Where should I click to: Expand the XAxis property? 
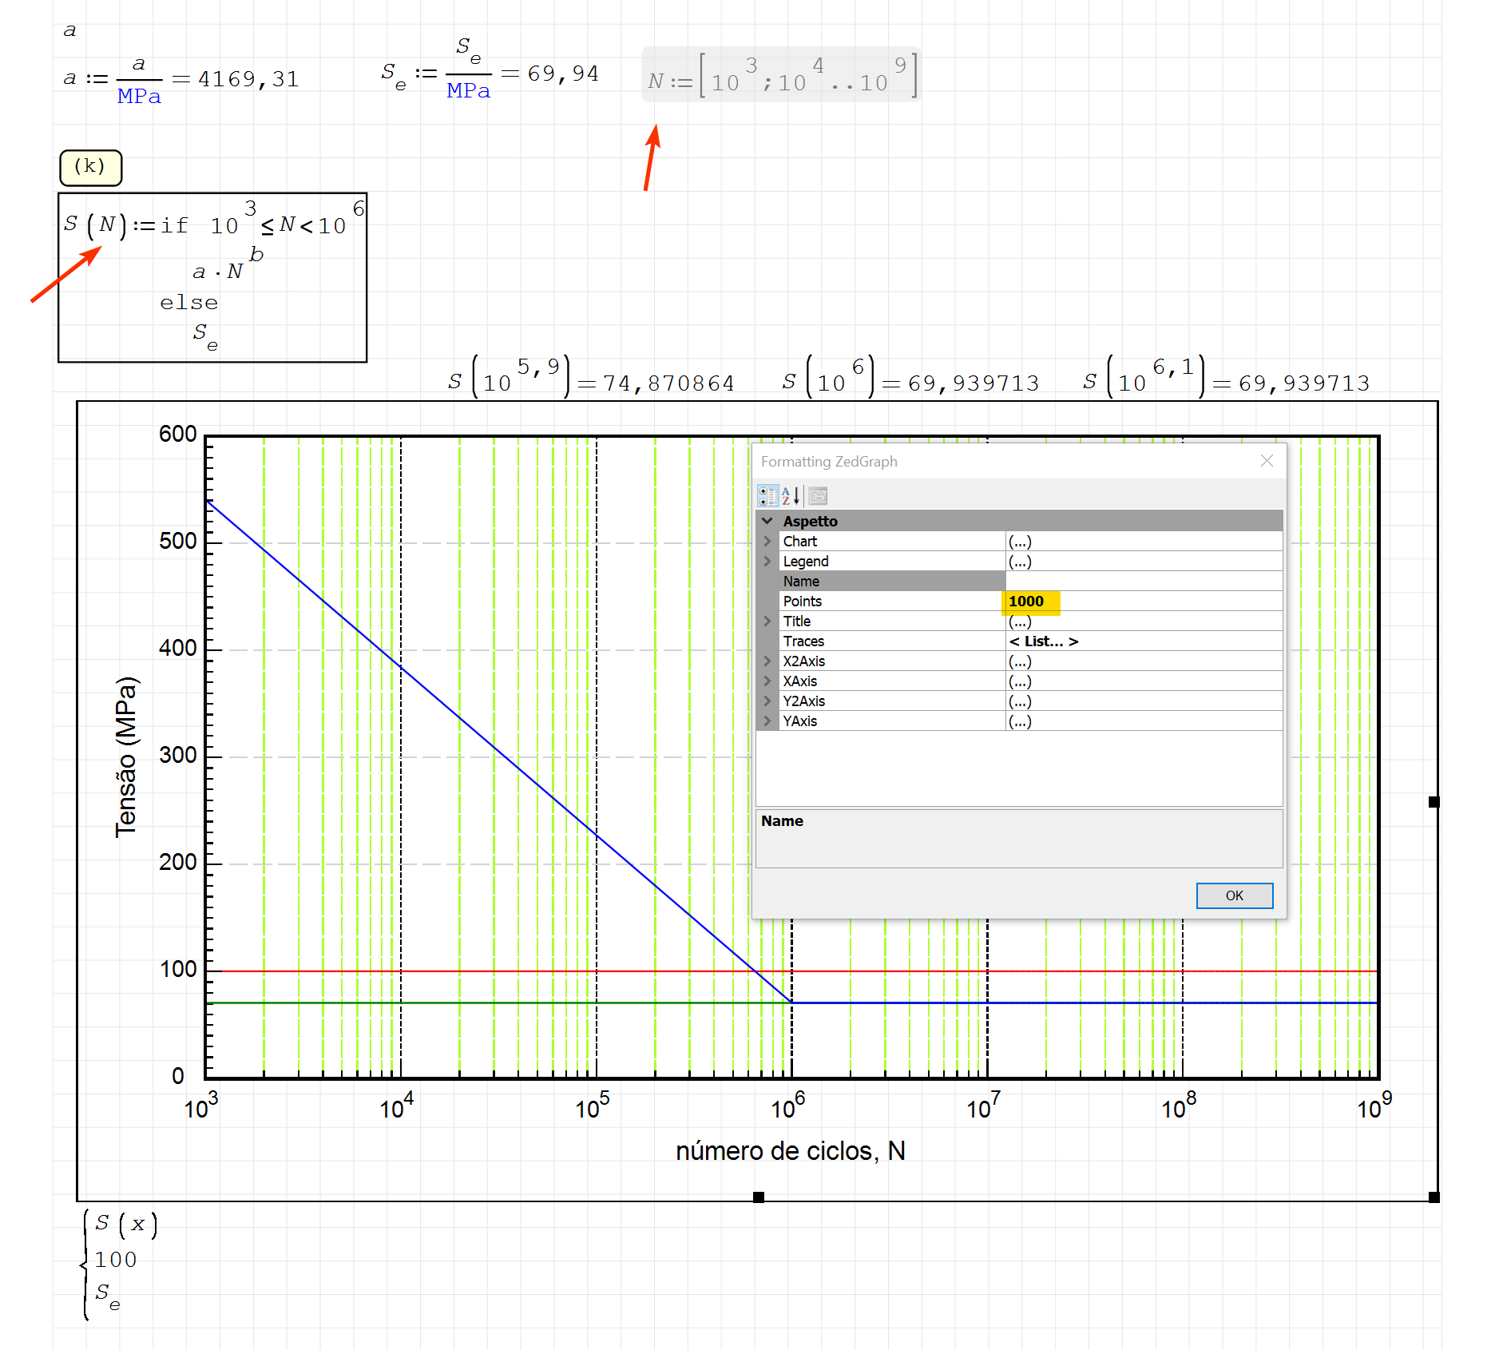(x=767, y=681)
